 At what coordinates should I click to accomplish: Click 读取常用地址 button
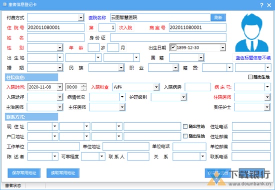click(x=63, y=173)
